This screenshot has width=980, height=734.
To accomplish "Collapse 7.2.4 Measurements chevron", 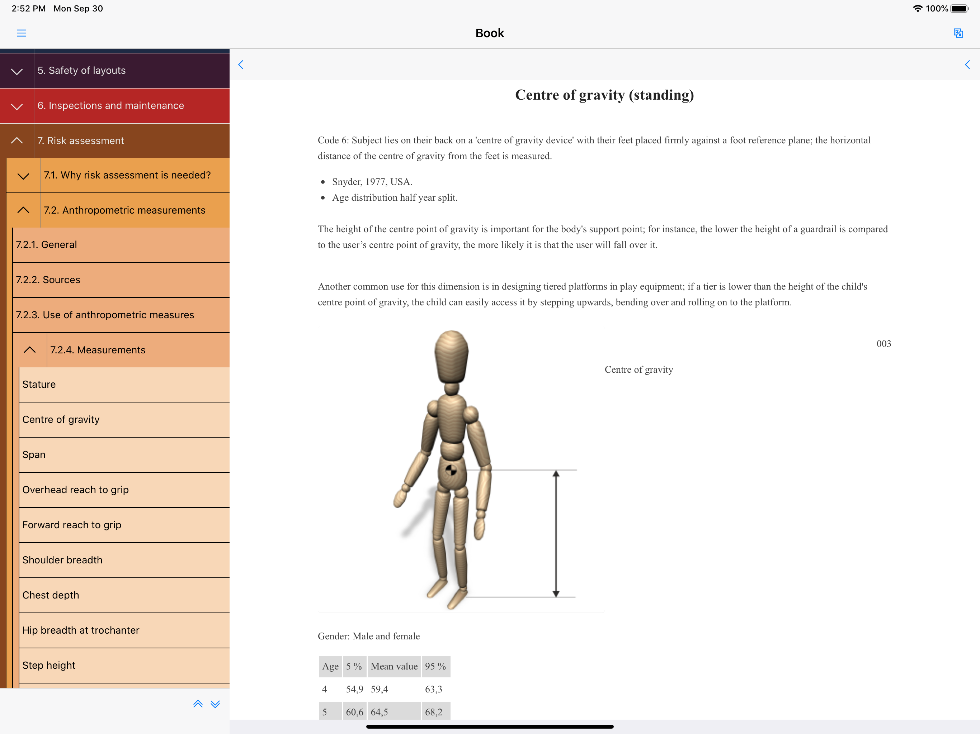I will pyautogui.click(x=30, y=350).
